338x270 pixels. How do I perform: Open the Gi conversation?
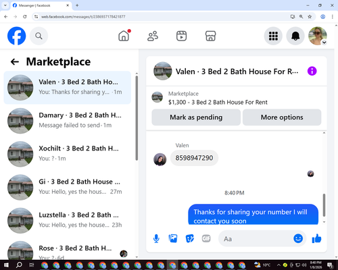(x=68, y=187)
